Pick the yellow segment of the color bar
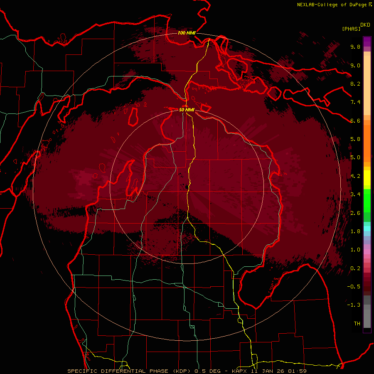The width and height of the screenshot is (374, 374). coord(367,178)
